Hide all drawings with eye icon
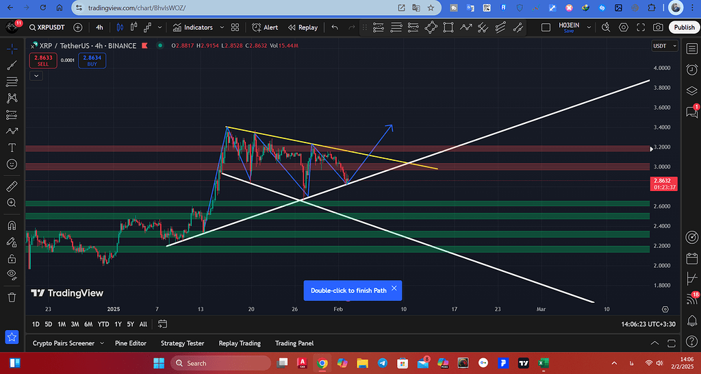 12,275
